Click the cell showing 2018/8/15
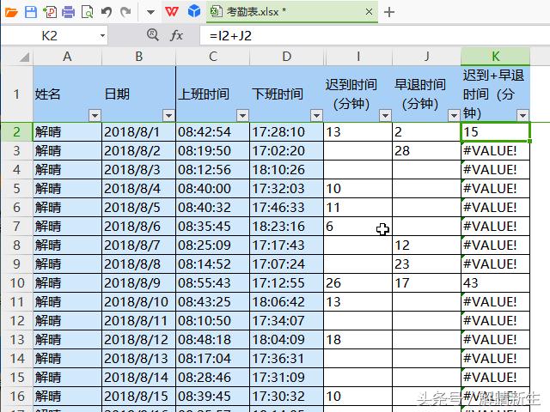 pyautogui.click(x=139, y=397)
